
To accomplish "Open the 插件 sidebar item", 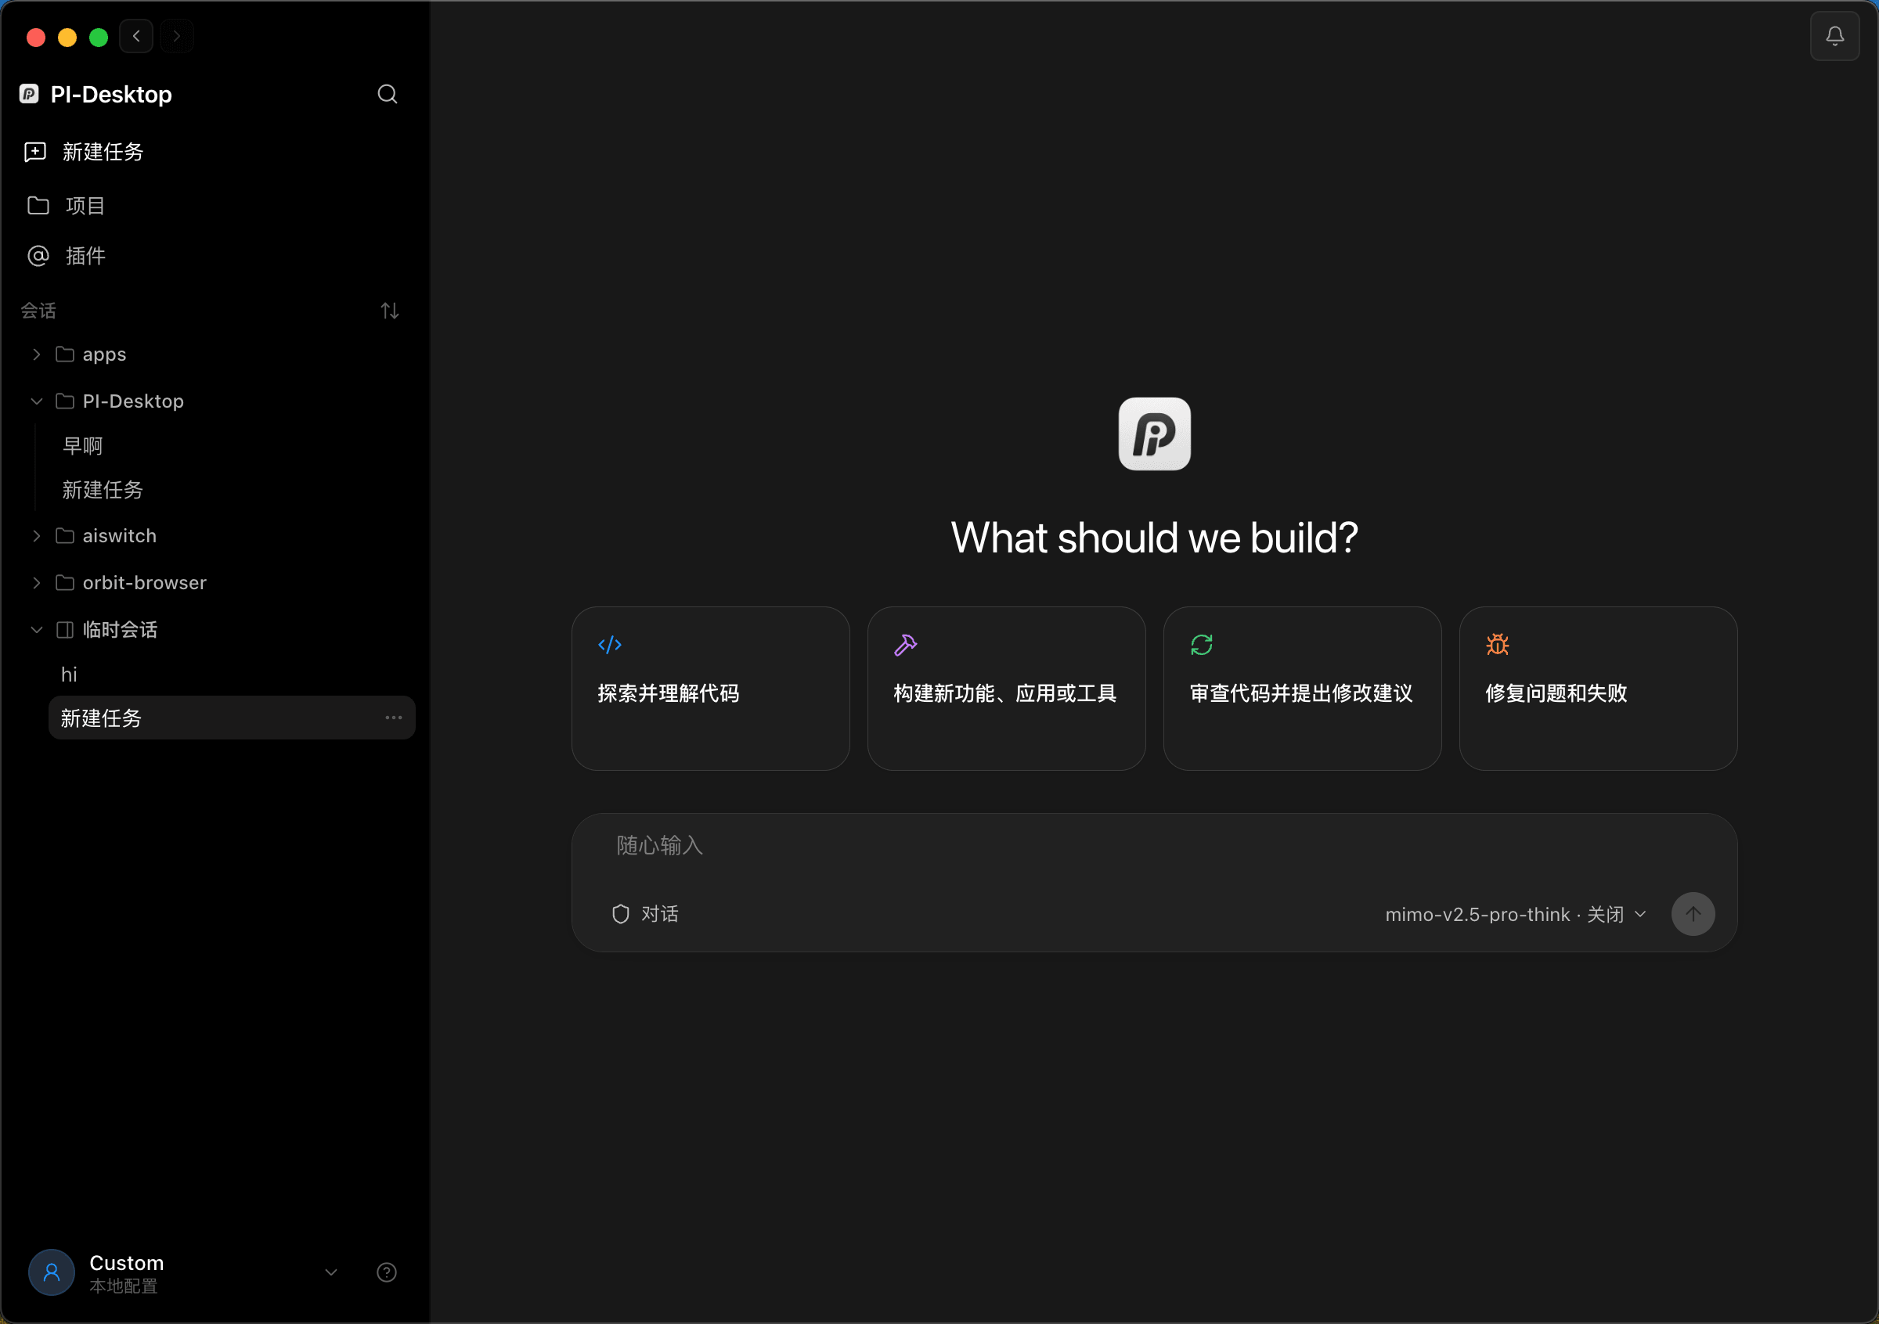I will [215, 256].
